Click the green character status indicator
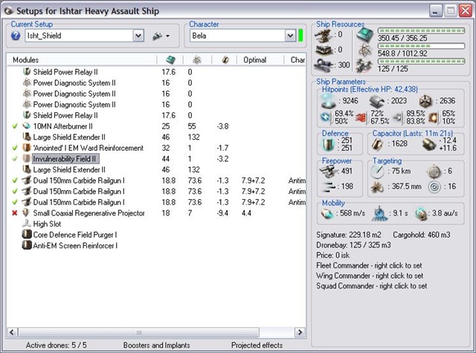The image size is (476, 353). [300, 36]
